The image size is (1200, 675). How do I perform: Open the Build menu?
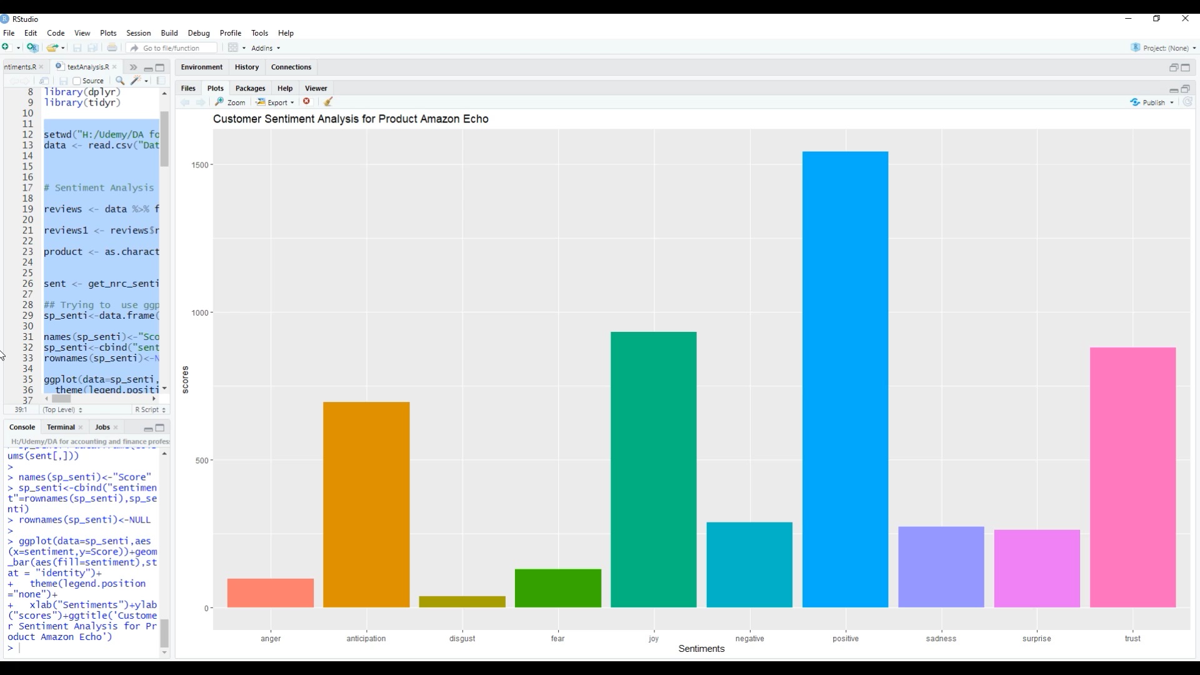(x=169, y=33)
